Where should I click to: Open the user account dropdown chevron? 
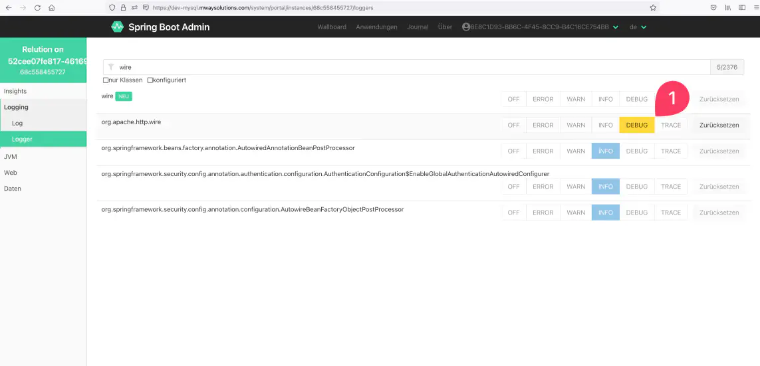[615, 27]
